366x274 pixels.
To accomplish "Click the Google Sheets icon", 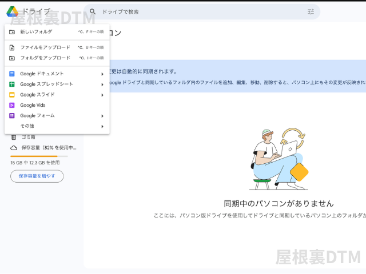I will (x=12, y=84).
